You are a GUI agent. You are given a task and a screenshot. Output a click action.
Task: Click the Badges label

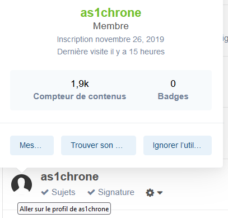173,96
